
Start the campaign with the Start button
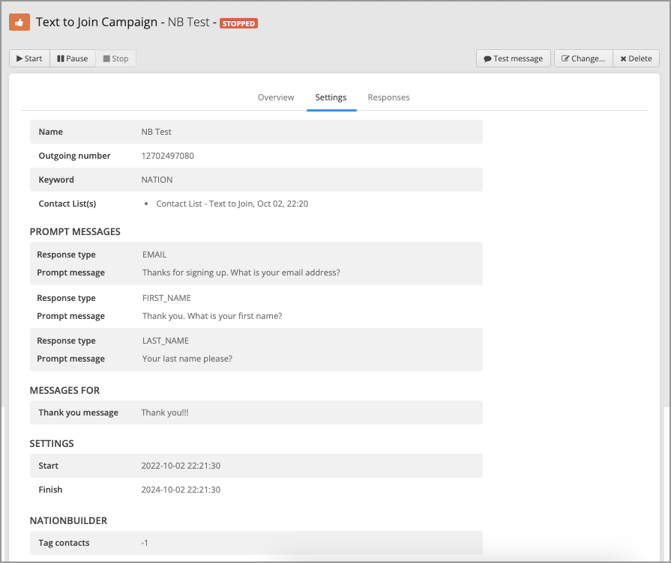(29, 58)
